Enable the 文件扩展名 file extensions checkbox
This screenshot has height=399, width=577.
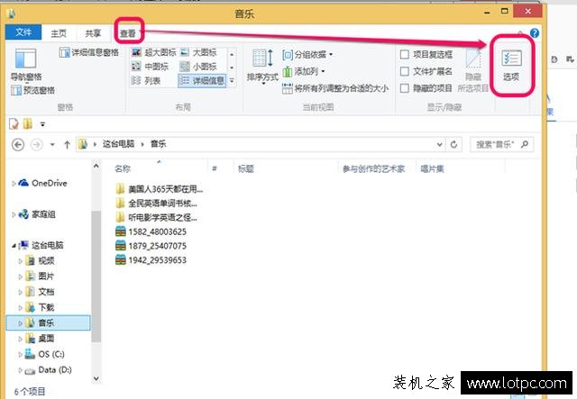[x=405, y=71]
